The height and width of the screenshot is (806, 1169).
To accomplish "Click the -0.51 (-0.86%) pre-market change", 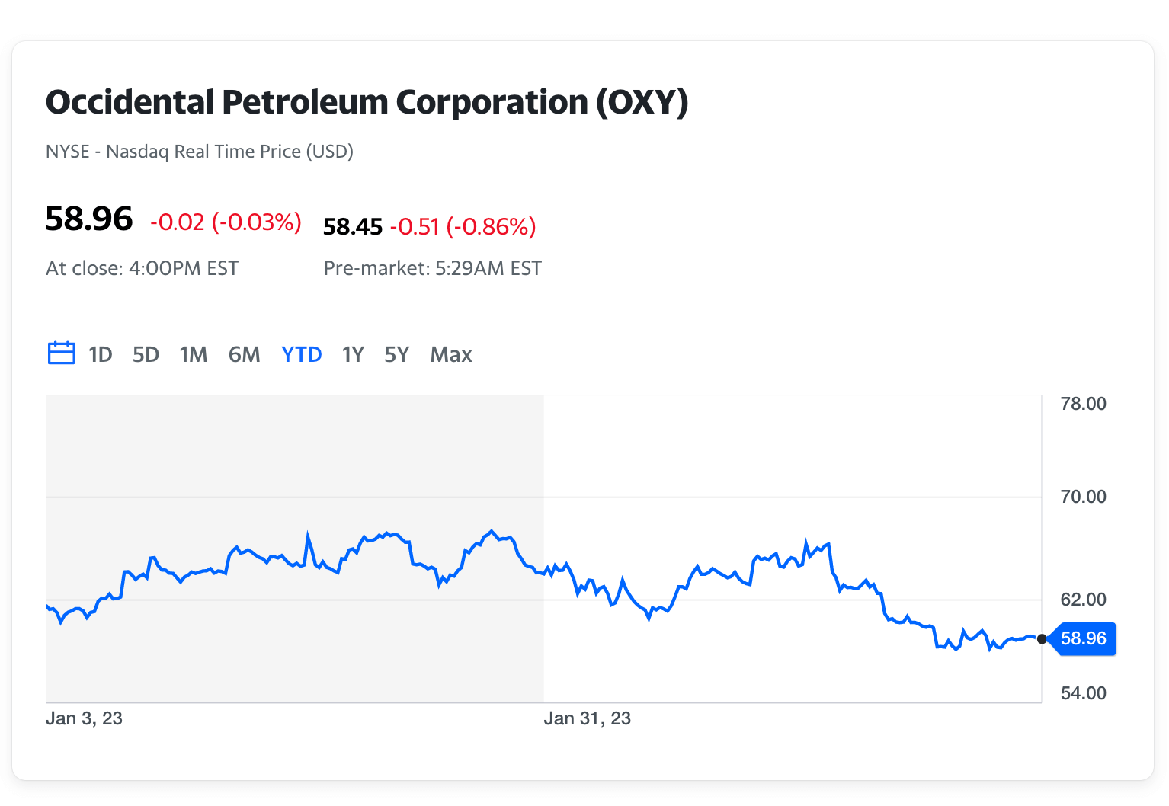I will (x=463, y=226).
